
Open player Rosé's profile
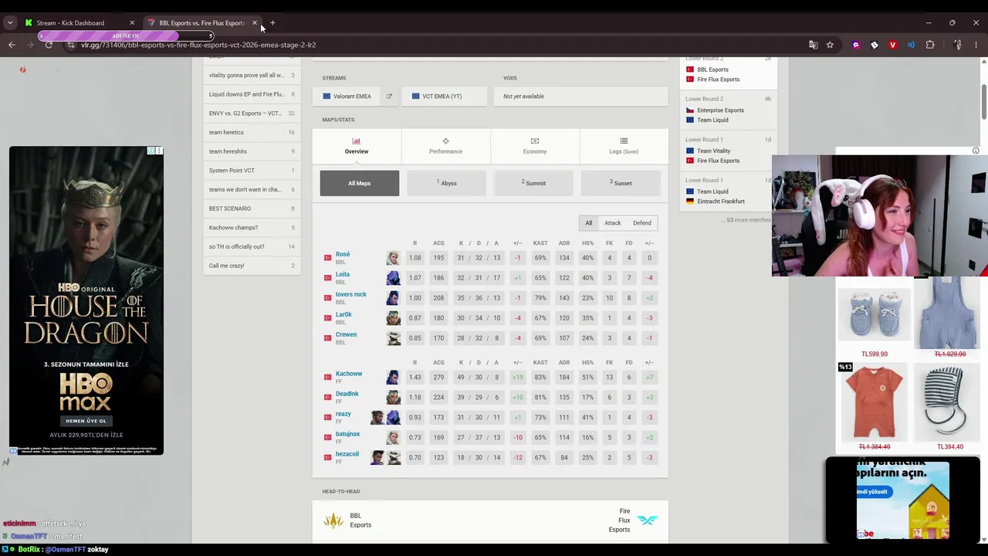(343, 254)
